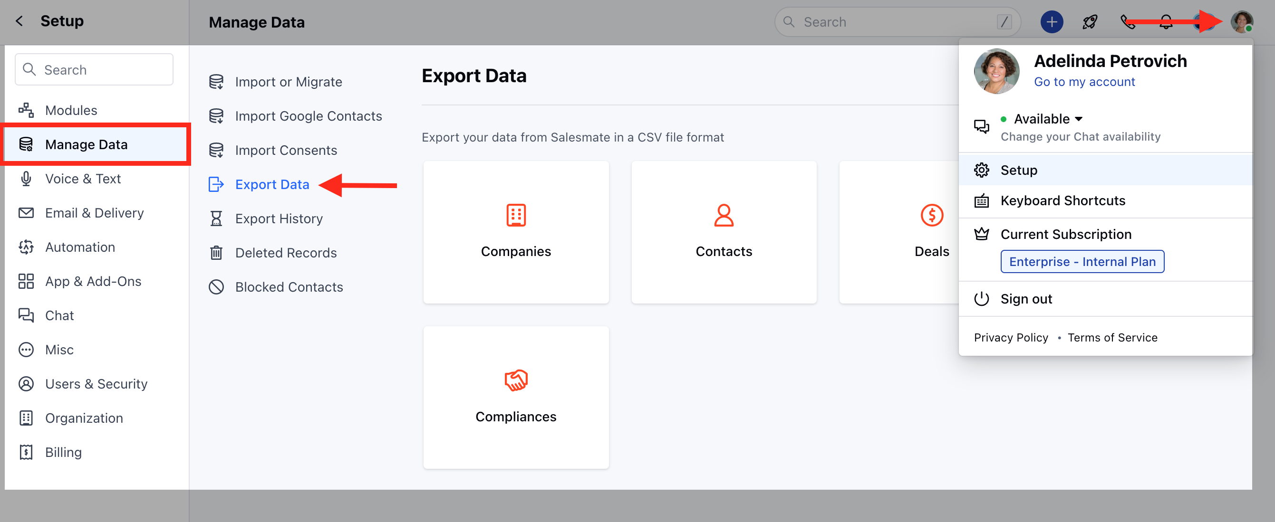Select the Contacts export card

point(724,232)
